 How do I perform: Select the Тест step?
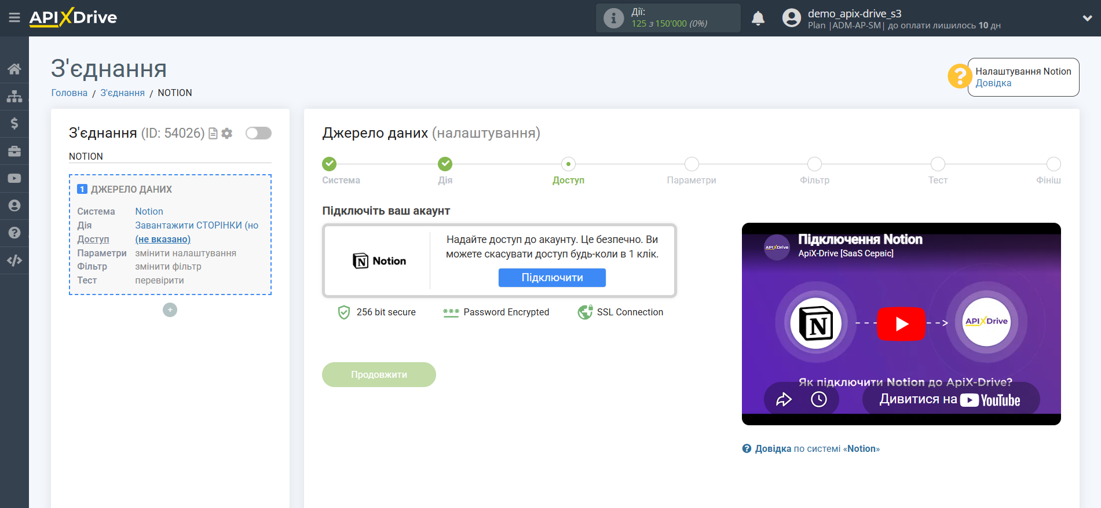click(938, 164)
